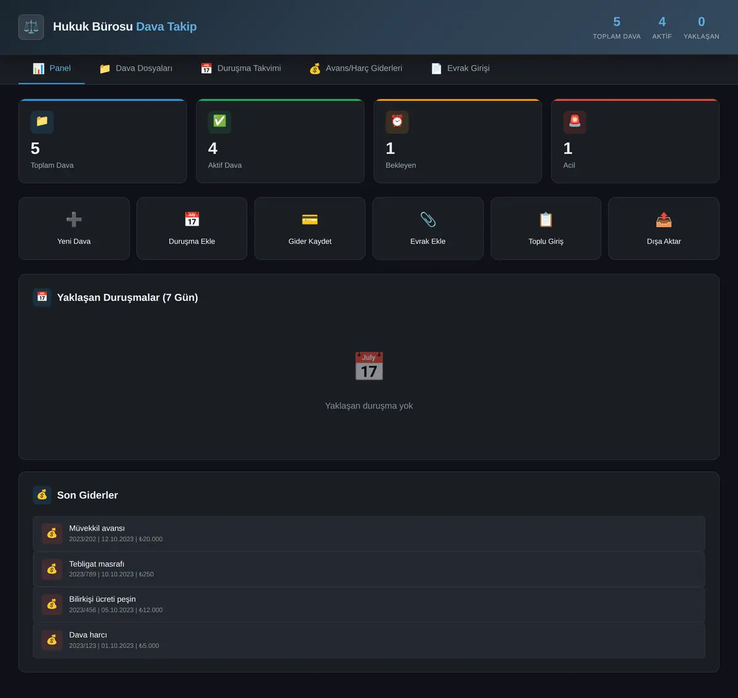This screenshot has width=738, height=698.
Task: Open the Avans/Harç Giderleri tab
Action: [x=355, y=69]
